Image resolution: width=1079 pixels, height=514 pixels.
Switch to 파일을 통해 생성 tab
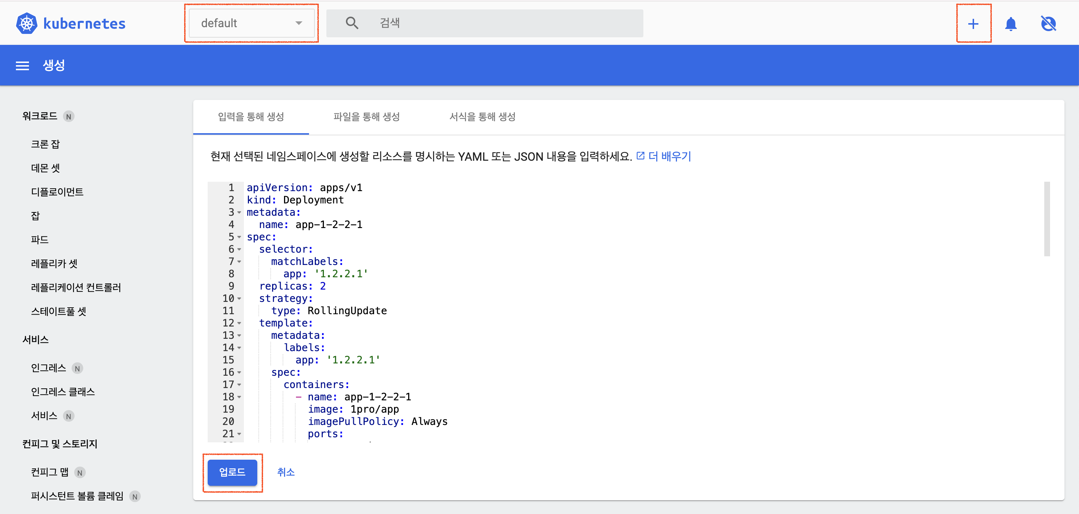click(x=366, y=117)
